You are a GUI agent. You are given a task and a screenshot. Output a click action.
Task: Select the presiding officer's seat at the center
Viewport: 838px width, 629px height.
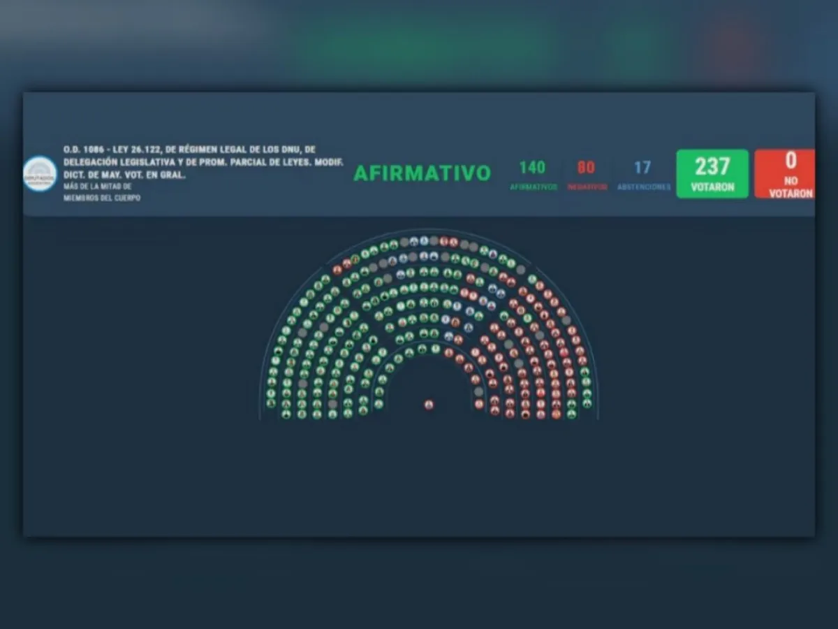click(428, 405)
